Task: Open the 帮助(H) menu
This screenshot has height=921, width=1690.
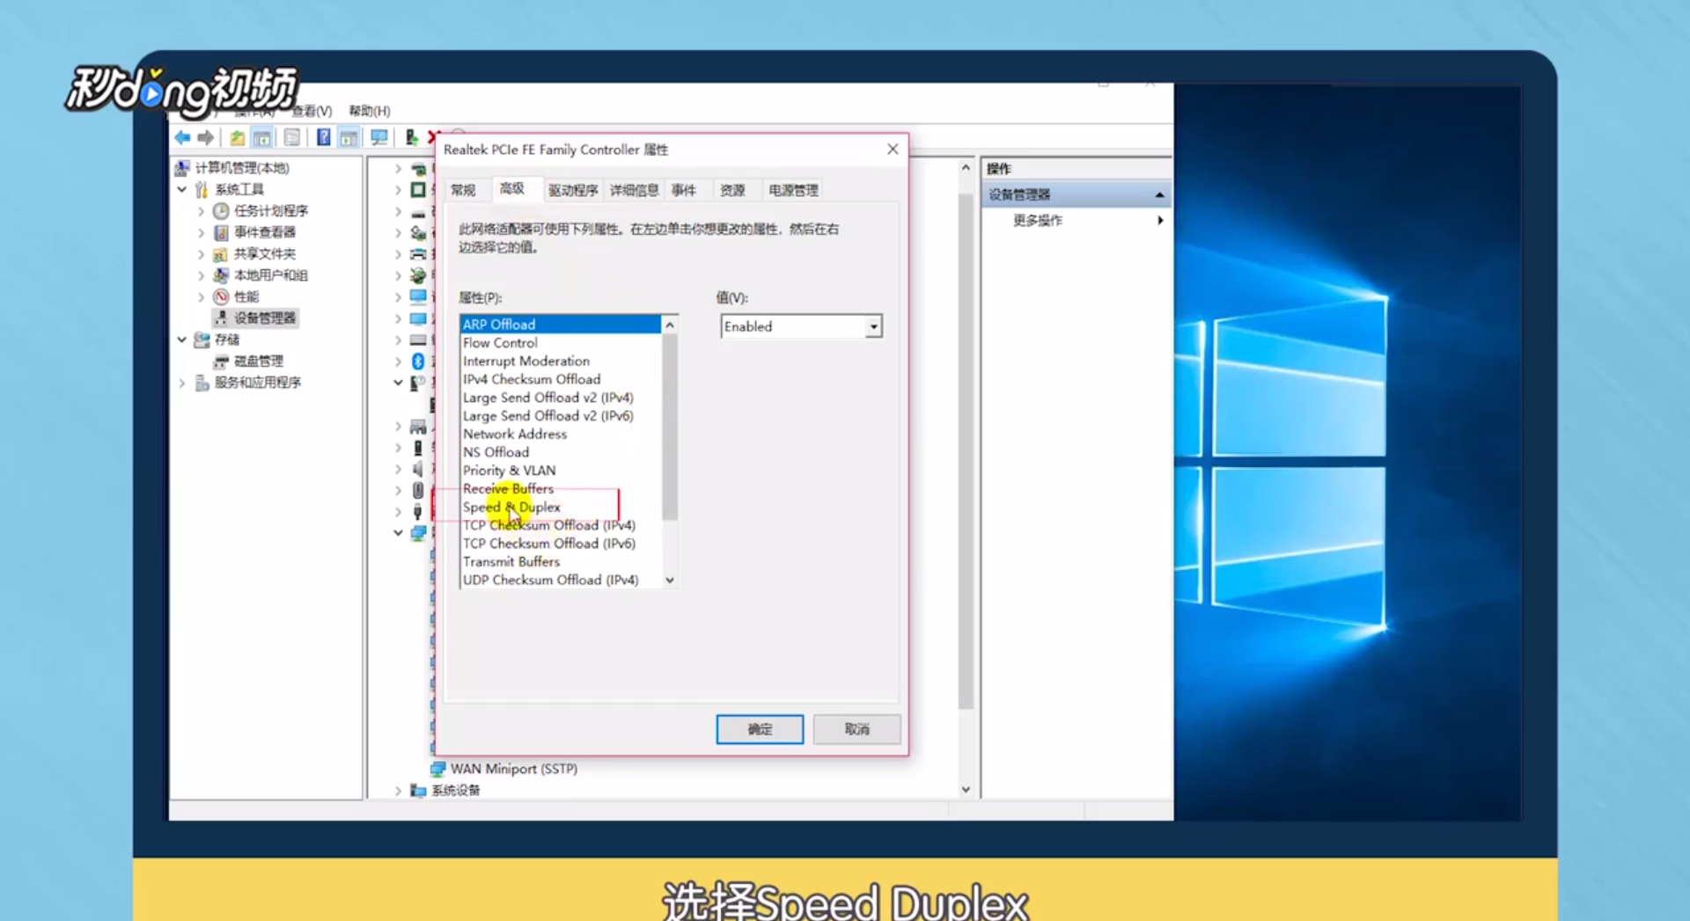Action: (370, 111)
